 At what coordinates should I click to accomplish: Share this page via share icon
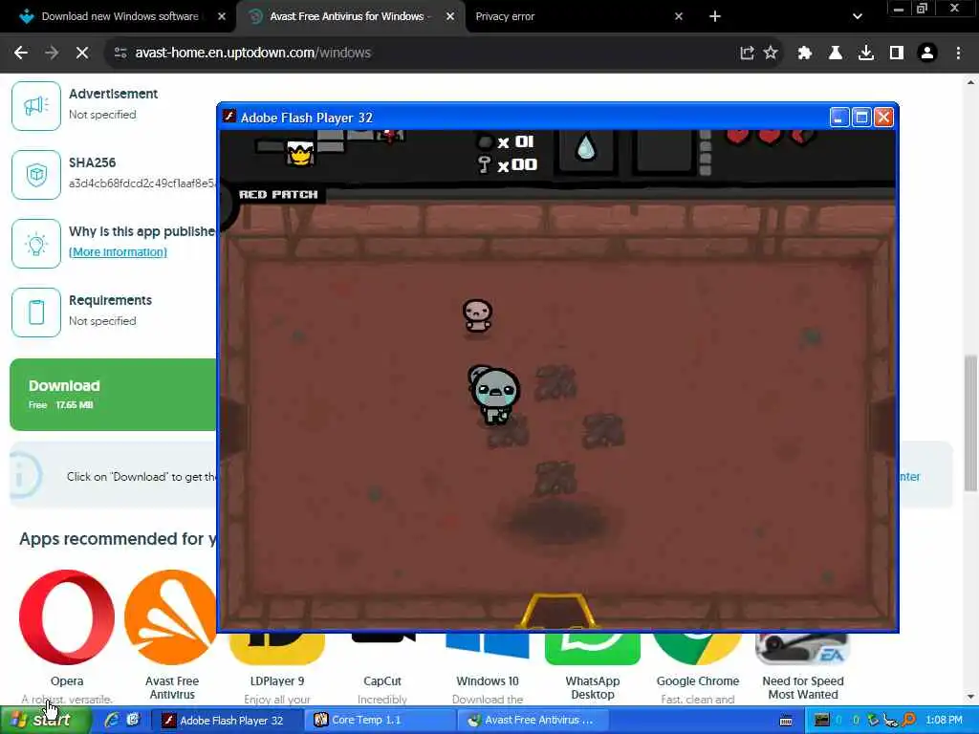(x=747, y=54)
